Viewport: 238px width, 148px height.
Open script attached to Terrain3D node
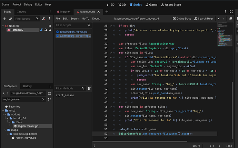click(x=41, y=30)
